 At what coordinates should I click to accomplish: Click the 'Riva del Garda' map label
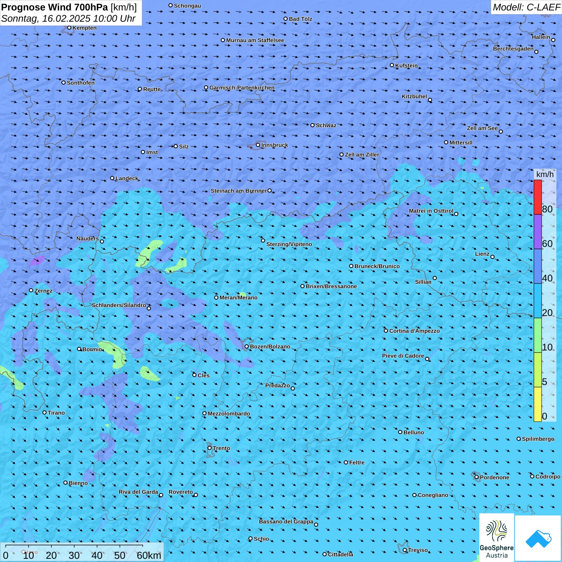tap(138, 492)
